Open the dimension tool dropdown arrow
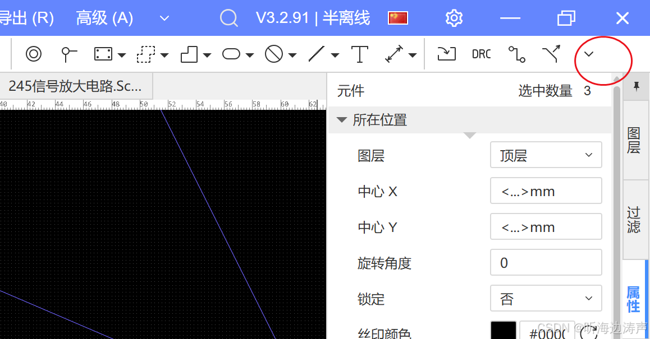Viewport: 650px width, 339px height. tap(413, 55)
